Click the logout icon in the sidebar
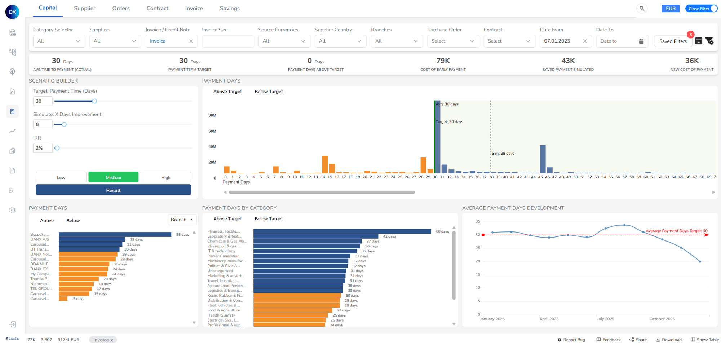Screen dimensions: 721x345 coord(12,324)
